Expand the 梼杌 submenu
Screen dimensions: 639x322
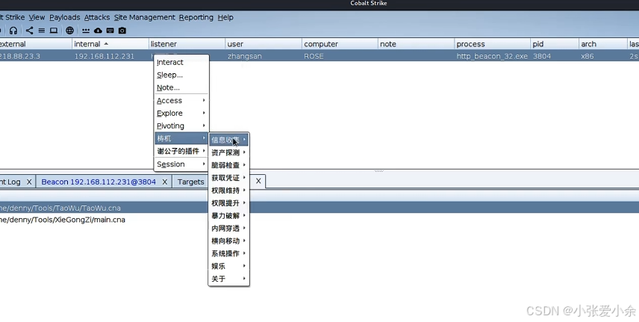coord(181,138)
